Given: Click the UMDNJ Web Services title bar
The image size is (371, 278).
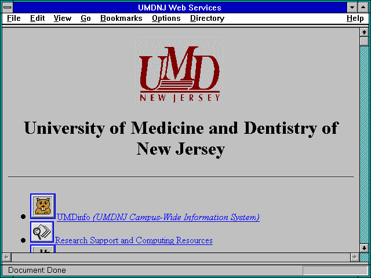Looking at the screenshot, I should tap(180, 8).
